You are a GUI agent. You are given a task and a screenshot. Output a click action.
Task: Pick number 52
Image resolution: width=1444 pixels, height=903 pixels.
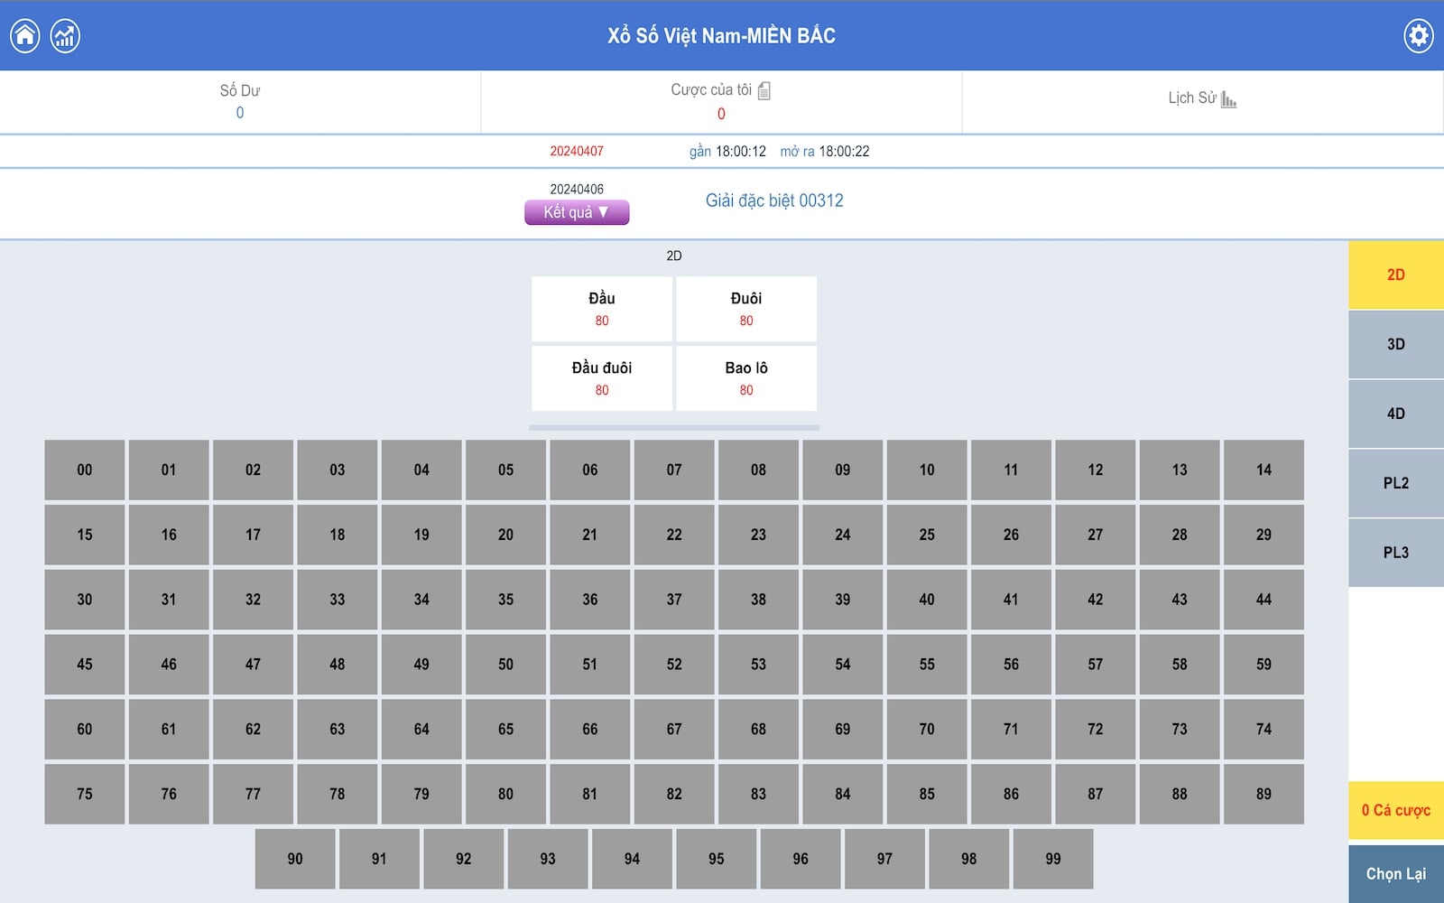click(x=674, y=665)
